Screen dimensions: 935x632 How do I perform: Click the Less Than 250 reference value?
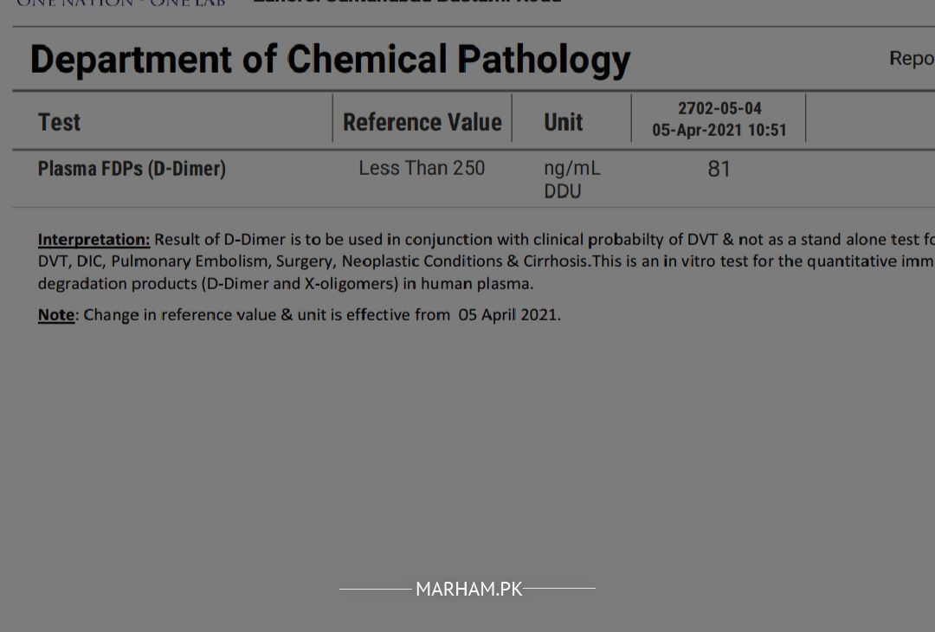pos(422,168)
